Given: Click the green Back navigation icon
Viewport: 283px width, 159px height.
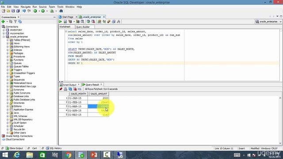Looking at the screenshot, I should [35, 11].
